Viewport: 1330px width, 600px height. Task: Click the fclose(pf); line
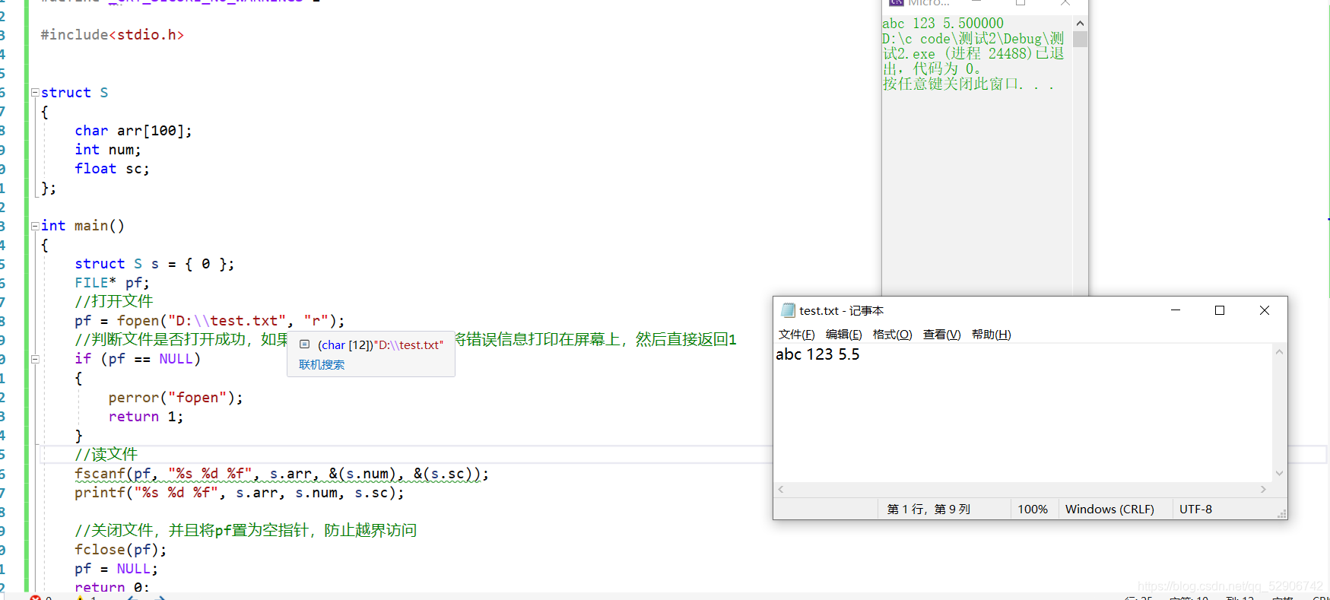point(120,550)
